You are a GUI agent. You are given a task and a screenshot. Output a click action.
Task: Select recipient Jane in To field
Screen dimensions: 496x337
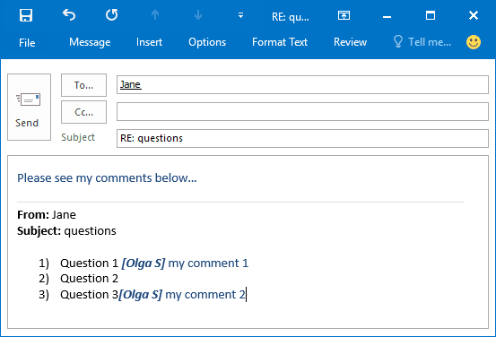(130, 84)
